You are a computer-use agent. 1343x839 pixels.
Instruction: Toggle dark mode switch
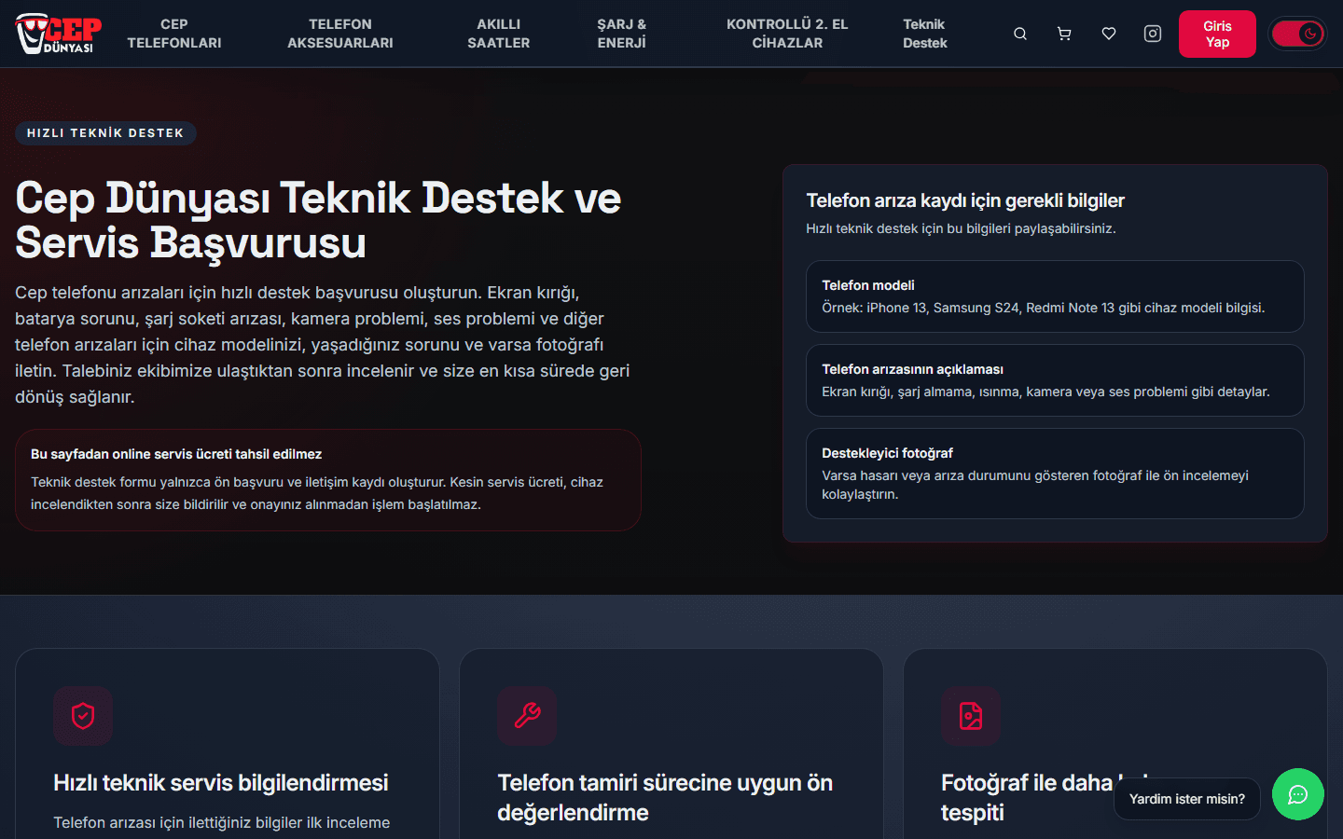(x=1297, y=34)
